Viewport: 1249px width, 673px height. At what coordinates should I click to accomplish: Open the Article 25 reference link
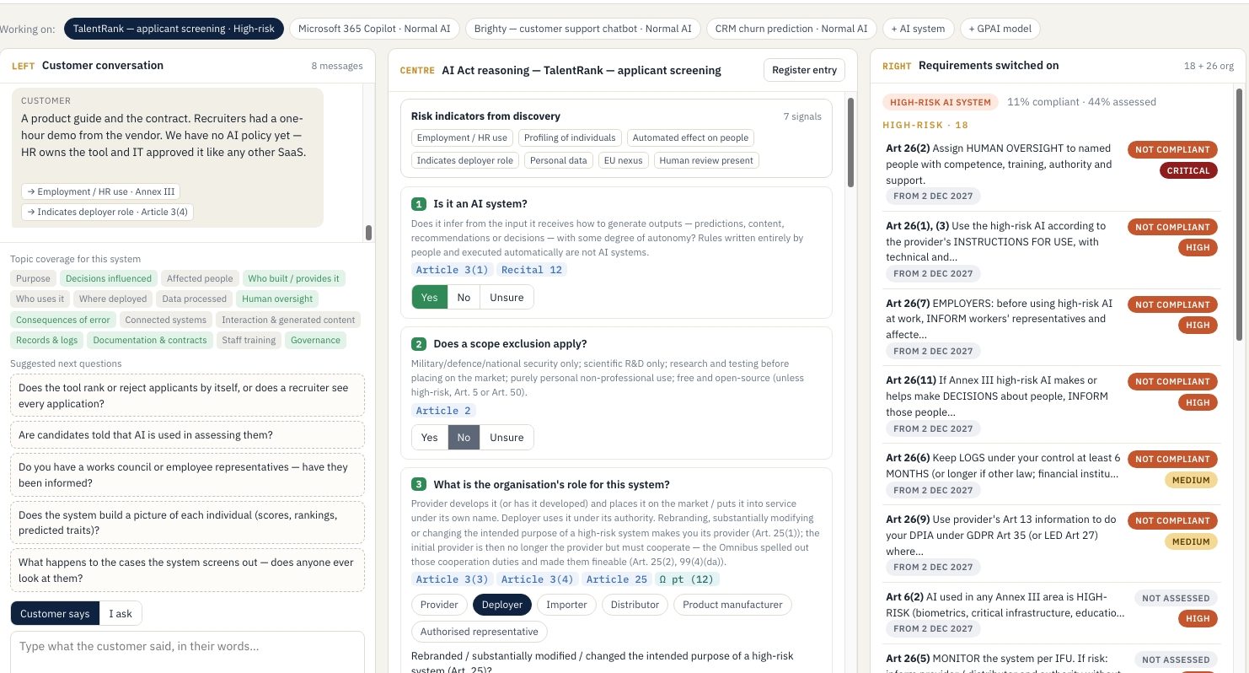617,579
